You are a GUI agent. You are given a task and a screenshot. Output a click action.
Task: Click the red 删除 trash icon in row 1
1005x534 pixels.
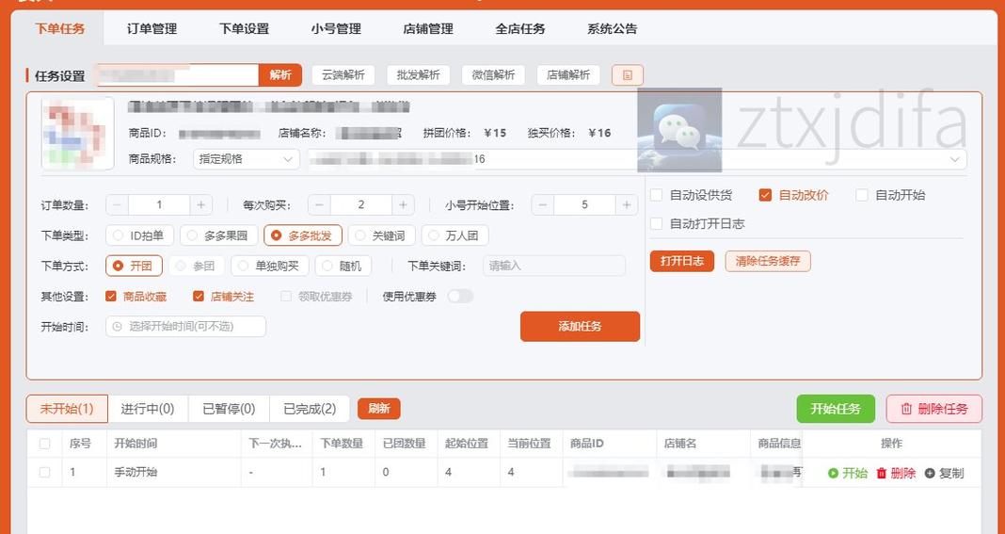pos(882,473)
